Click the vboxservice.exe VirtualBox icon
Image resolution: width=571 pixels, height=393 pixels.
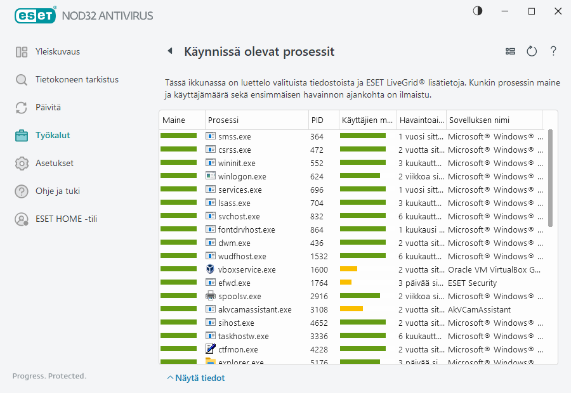click(x=211, y=269)
